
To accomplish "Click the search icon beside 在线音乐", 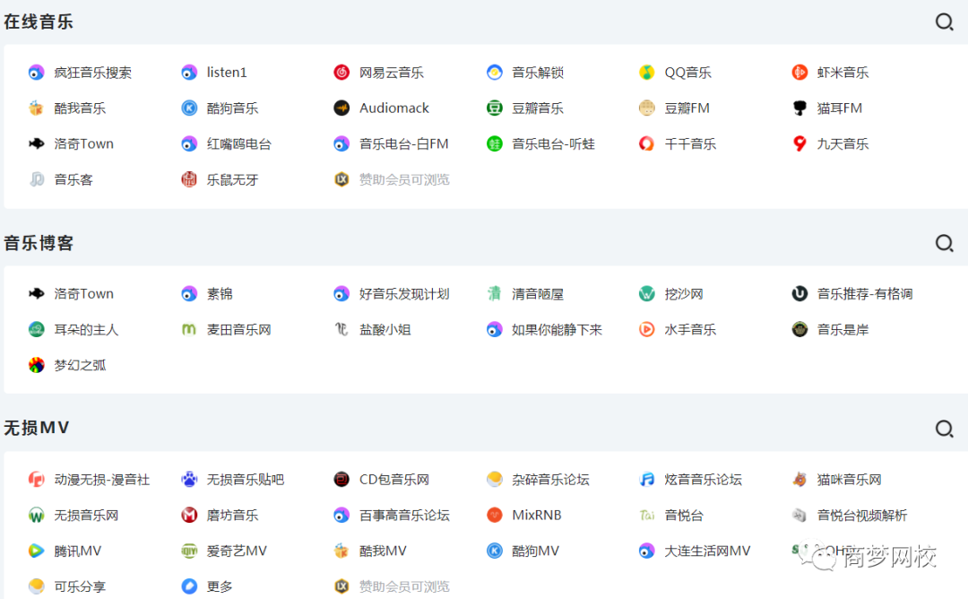I will [x=944, y=22].
